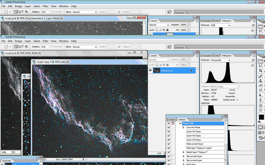This screenshot has height=165, width=265.
Task: Activate the Eraser tool
Action: click(x=261, y=85)
